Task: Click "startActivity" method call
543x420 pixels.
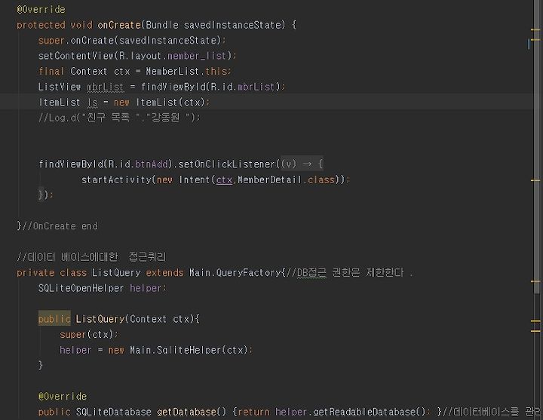Action: click(116, 180)
